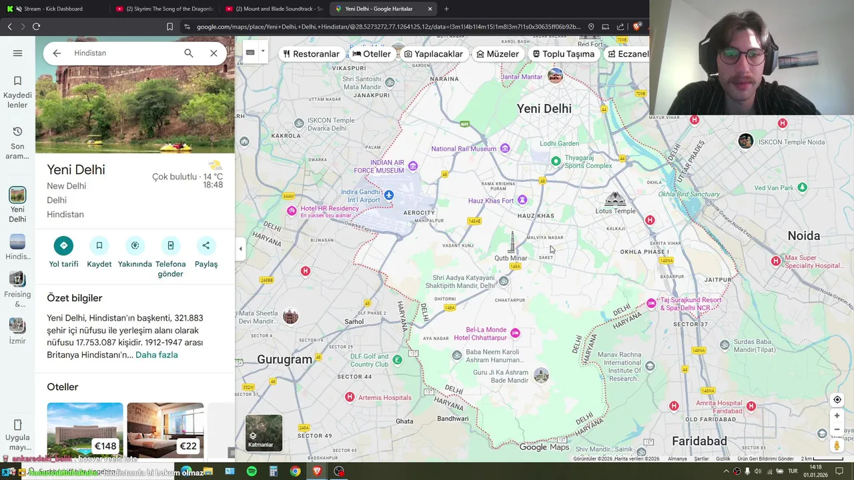
Task: Open Chrome from the taskbar
Action: pyautogui.click(x=295, y=471)
